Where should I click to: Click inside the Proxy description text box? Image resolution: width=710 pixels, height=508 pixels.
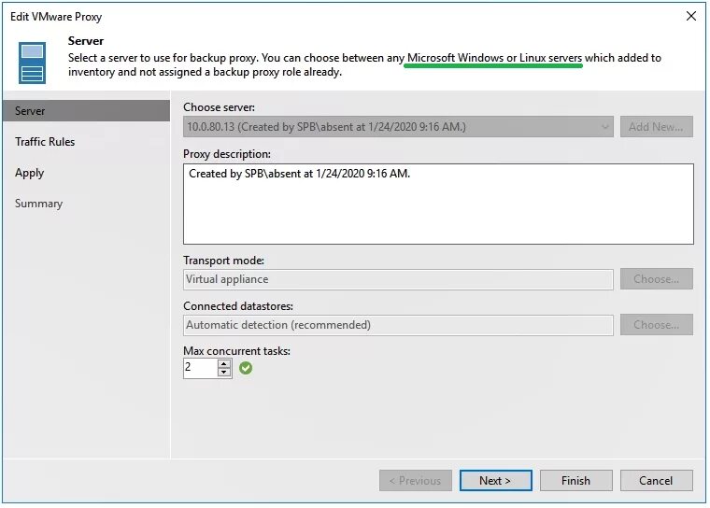[438, 205]
